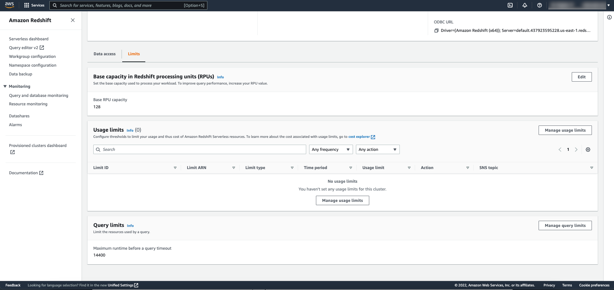Close the Amazon Redshift sidebar
614x290 pixels.
click(73, 20)
